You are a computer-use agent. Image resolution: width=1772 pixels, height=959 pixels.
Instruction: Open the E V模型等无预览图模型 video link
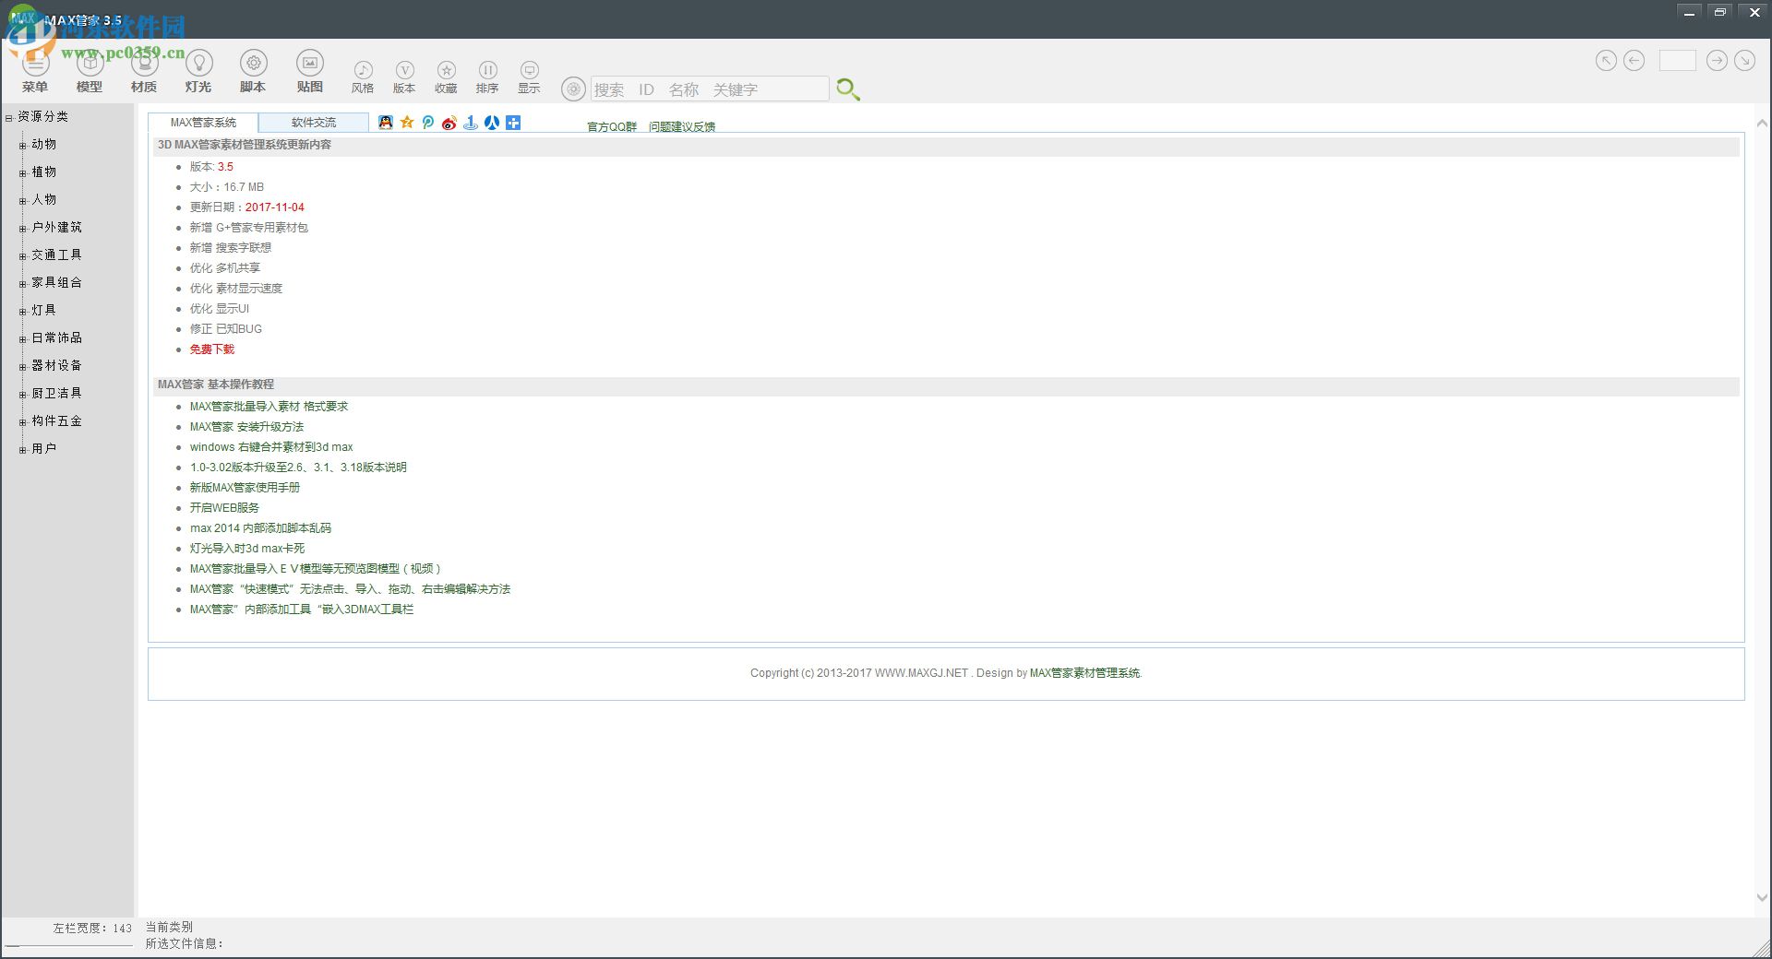coord(316,569)
